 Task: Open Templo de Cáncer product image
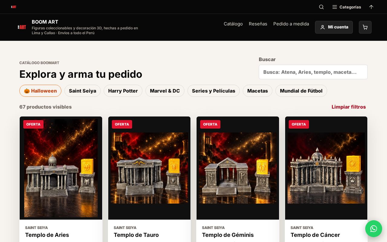point(326,168)
